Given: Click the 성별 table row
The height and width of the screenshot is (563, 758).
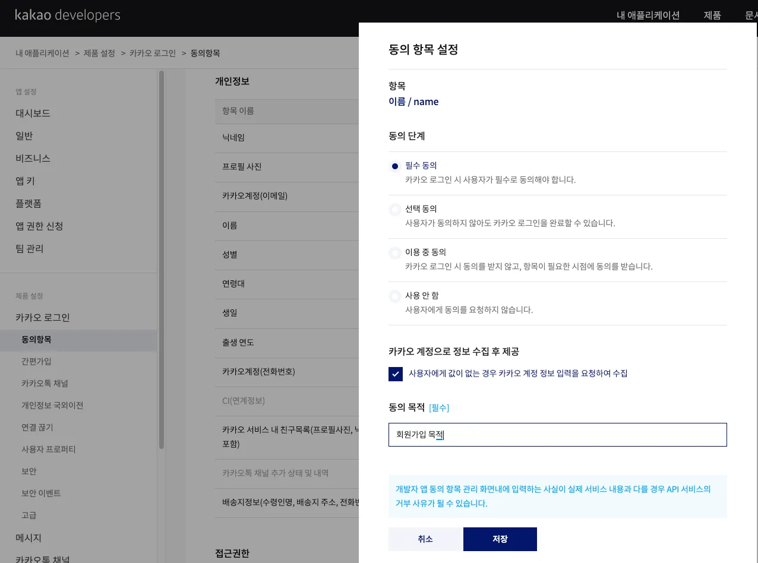Looking at the screenshot, I should click(x=287, y=255).
